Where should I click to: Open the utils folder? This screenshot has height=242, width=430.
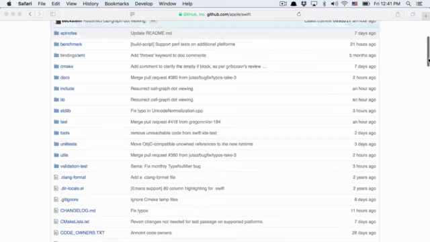[64, 155]
